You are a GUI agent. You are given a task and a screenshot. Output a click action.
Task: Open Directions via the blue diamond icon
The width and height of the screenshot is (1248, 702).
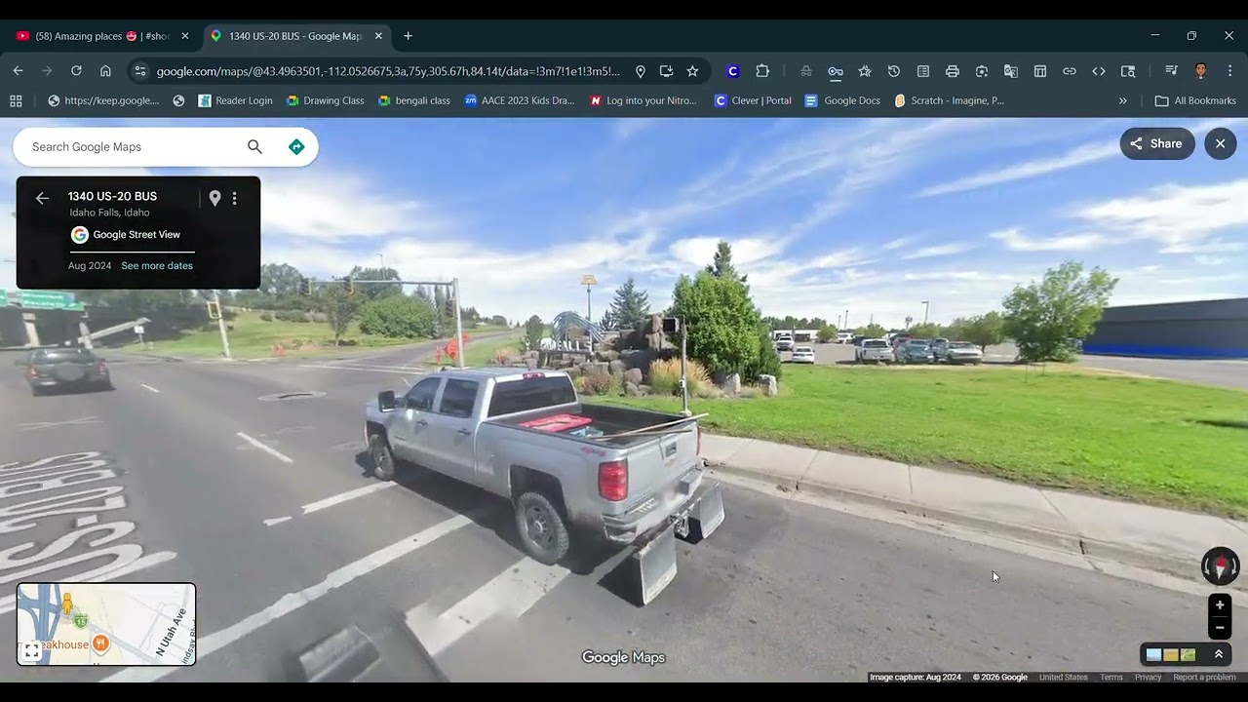pyautogui.click(x=296, y=147)
